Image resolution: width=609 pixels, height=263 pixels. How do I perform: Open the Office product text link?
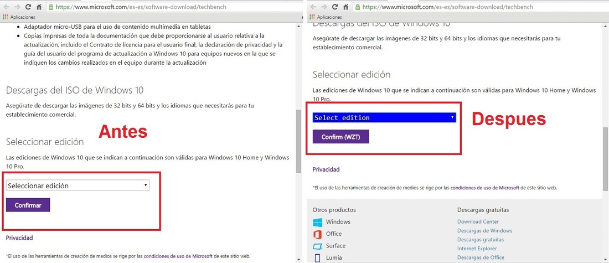tap(334, 234)
